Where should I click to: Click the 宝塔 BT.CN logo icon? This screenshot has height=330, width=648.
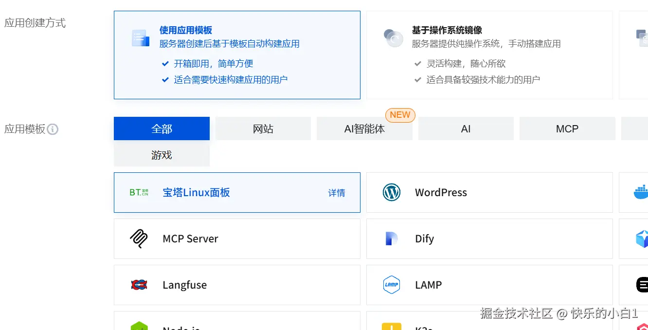click(139, 193)
